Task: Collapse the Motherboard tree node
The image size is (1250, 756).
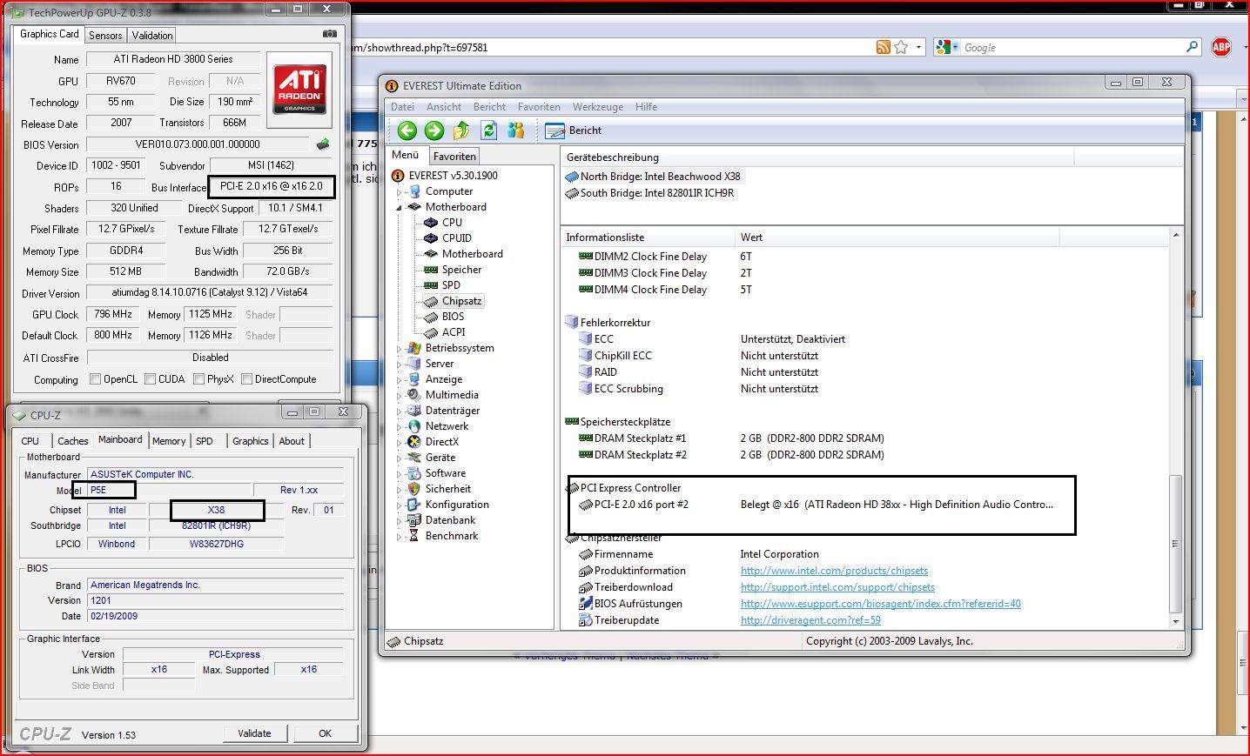Action: pyautogui.click(x=400, y=208)
